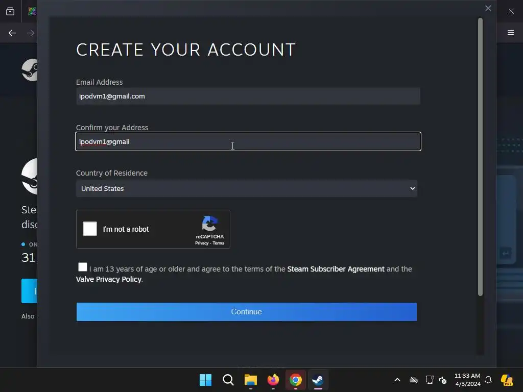Viewport: 523px width, 392px height.
Task: Open File Explorer from the taskbar
Action: [251, 380]
